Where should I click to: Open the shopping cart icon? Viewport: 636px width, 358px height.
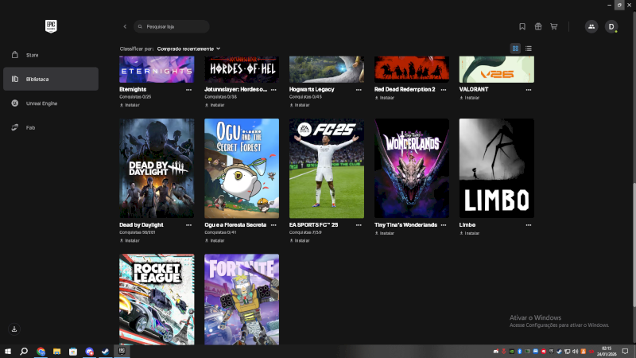[x=553, y=26]
